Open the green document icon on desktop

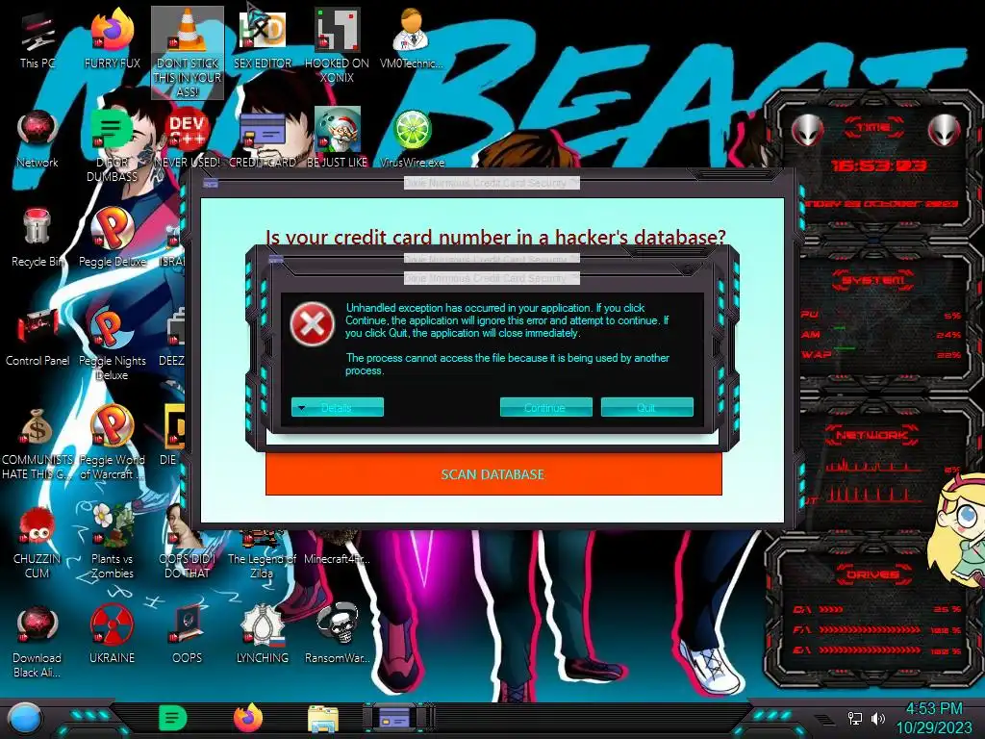112,146
